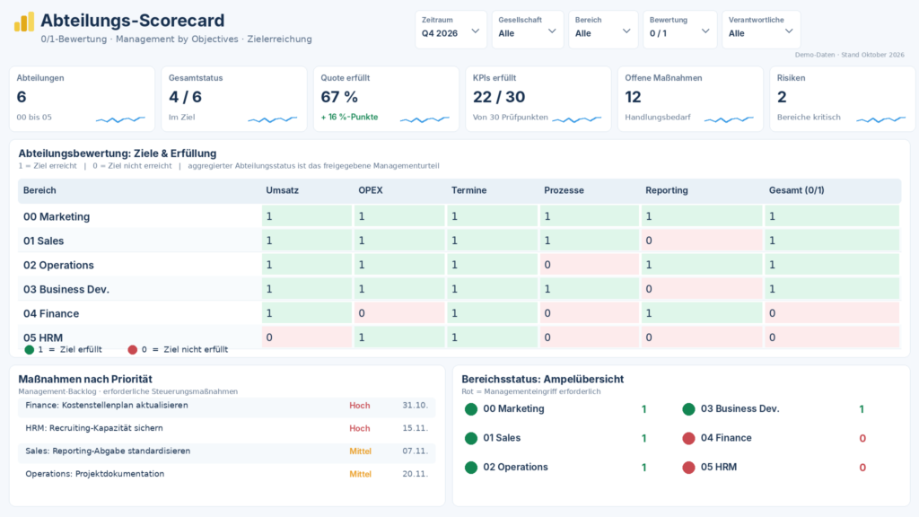Image resolution: width=919 pixels, height=517 pixels.
Task: Open the Zeitraum Q4 2026 dropdown
Action: click(451, 29)
